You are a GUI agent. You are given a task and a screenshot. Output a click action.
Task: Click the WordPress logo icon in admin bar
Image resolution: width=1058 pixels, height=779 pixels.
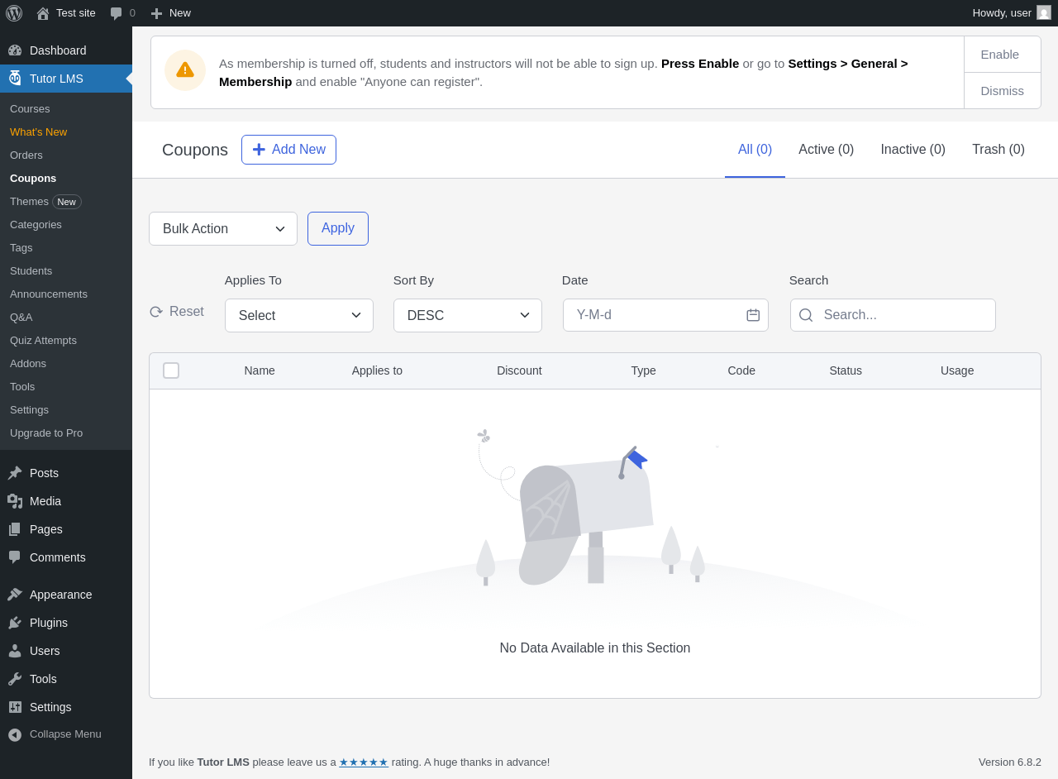click(14, 13)
